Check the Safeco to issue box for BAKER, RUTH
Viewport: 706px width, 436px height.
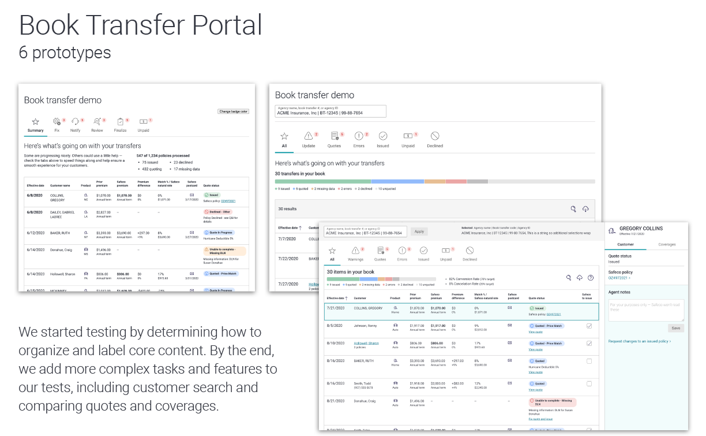pyautogui.click(x=589, y=361)
